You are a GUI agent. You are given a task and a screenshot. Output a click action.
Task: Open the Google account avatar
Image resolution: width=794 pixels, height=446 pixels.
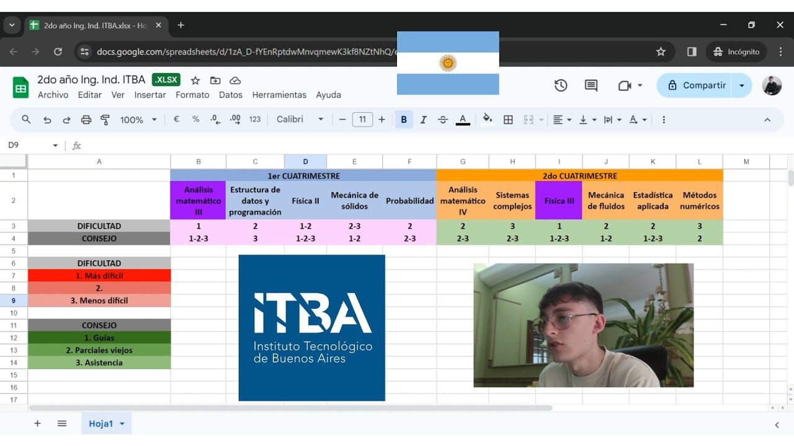coord(772,85)
